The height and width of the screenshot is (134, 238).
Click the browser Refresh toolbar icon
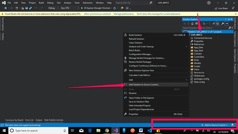pyautogui.click(x=115, y=8)
